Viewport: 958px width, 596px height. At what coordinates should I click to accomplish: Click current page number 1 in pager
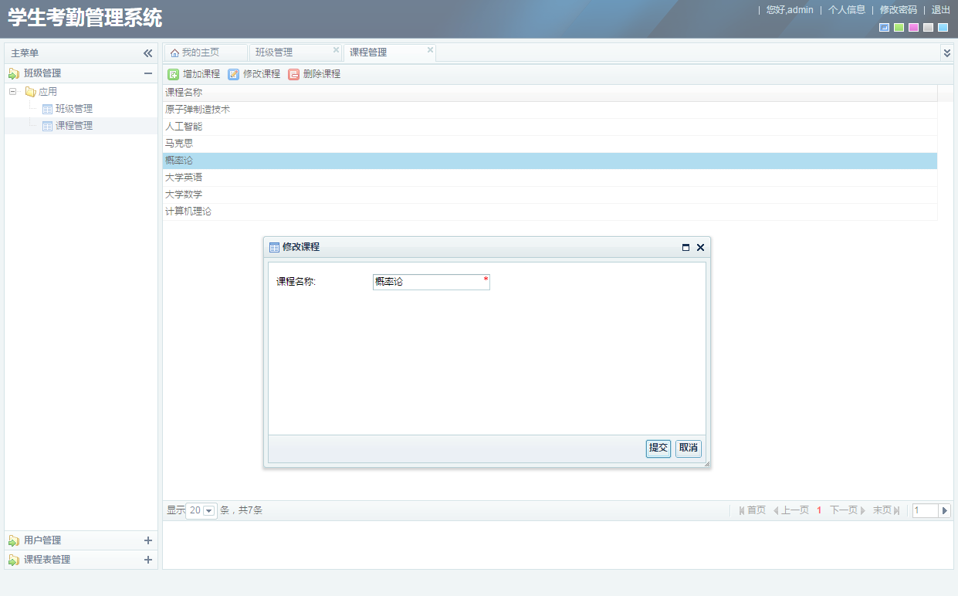click(x=819, y=510)
